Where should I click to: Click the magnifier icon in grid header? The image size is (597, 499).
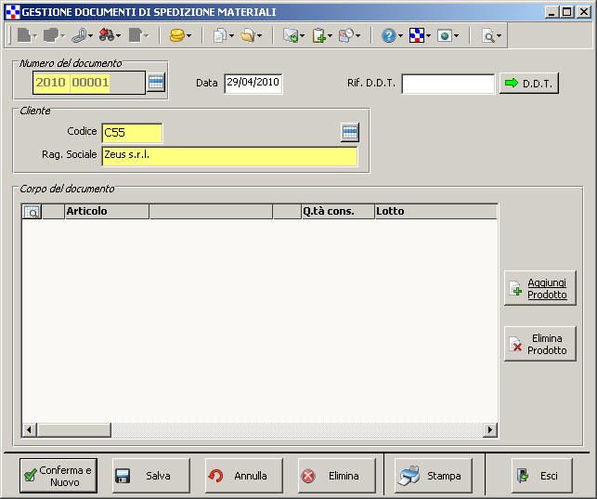[x=32, y=212]
